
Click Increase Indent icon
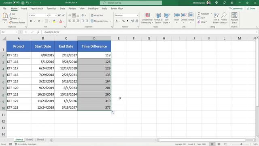click(87, 21)
